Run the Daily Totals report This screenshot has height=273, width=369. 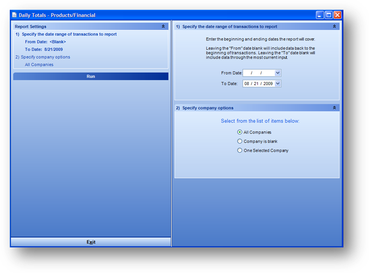91,76
